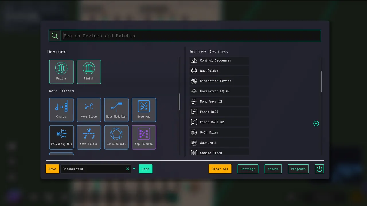Click the Load button
Viewport: 367px width, 206px height.
coord(145,169)
